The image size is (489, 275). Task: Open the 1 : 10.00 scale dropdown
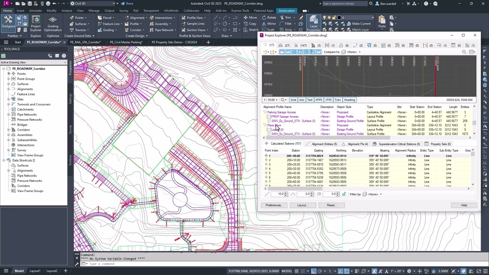[270, 100]
